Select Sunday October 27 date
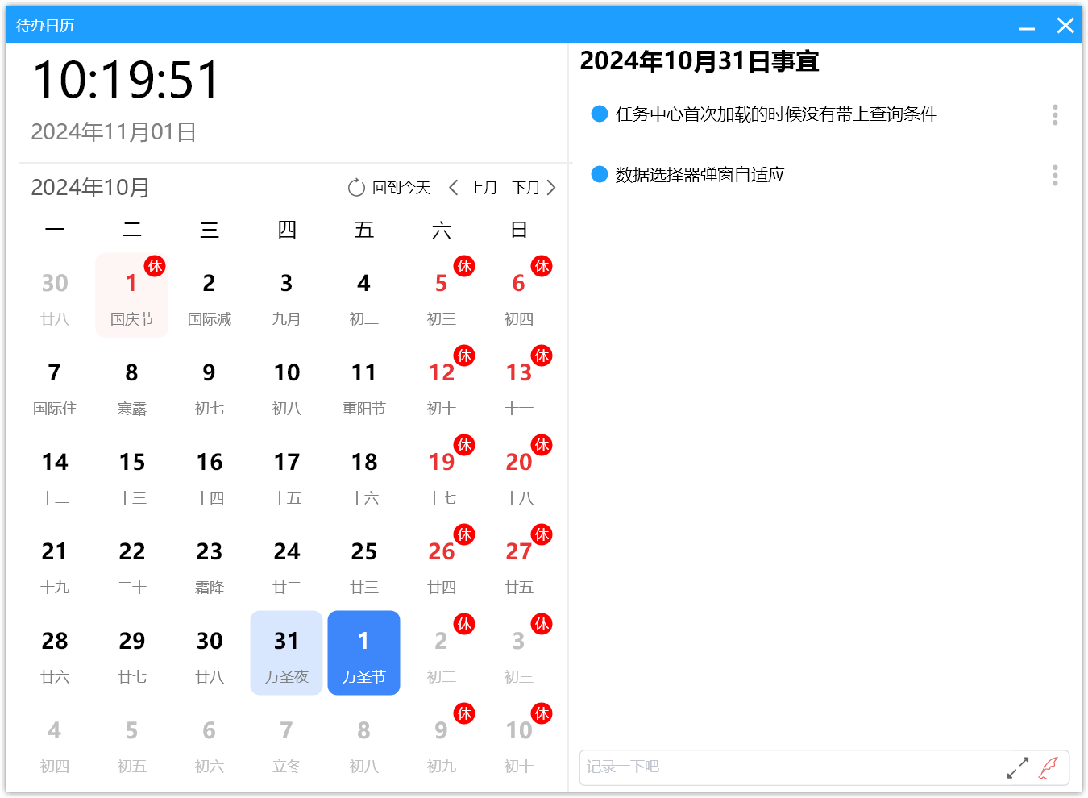 coord(519,563)
